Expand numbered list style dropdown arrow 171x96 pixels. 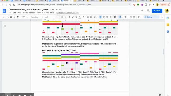pos(122,17)
